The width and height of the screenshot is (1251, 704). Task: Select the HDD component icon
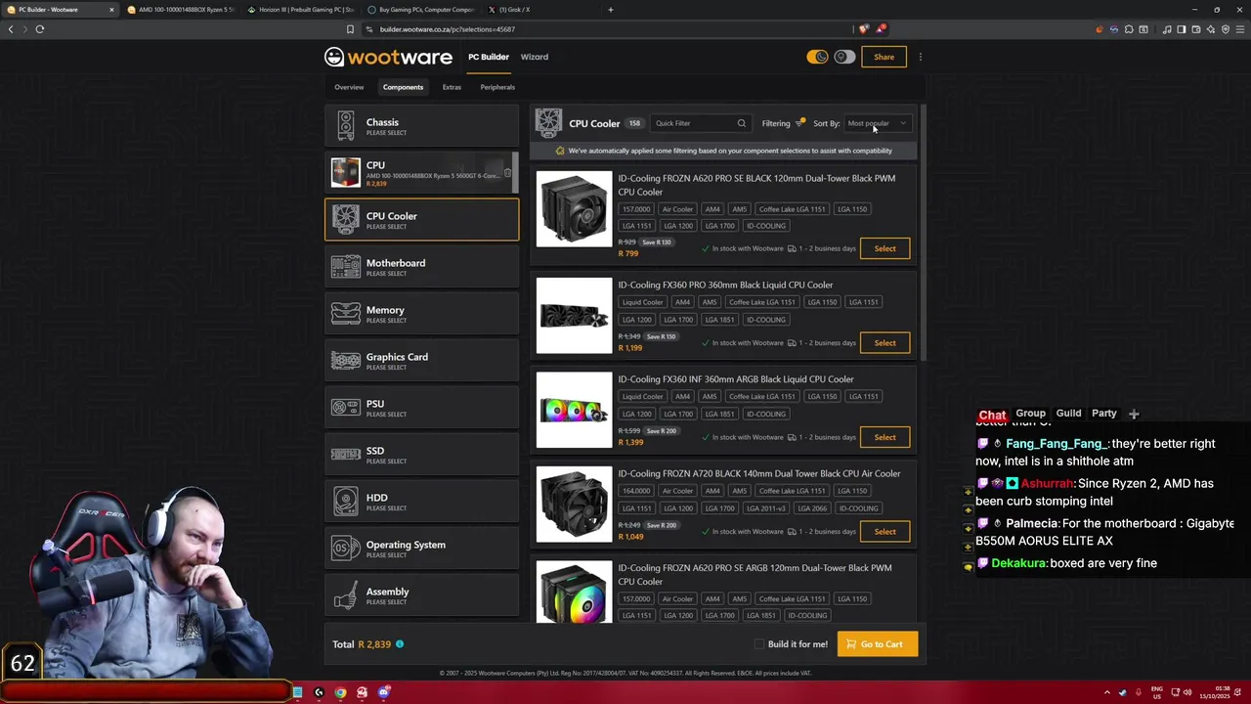(345, 501)
